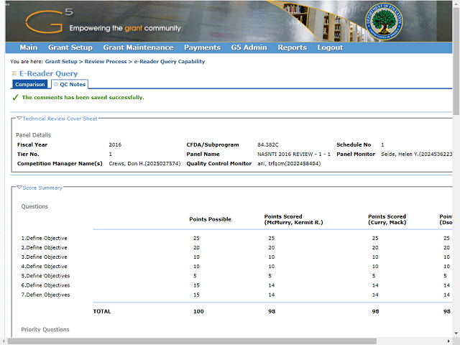Collapse the Score Summary section
Screen dimensions: 460x345
pyautogui.click(x=19, y=188)
